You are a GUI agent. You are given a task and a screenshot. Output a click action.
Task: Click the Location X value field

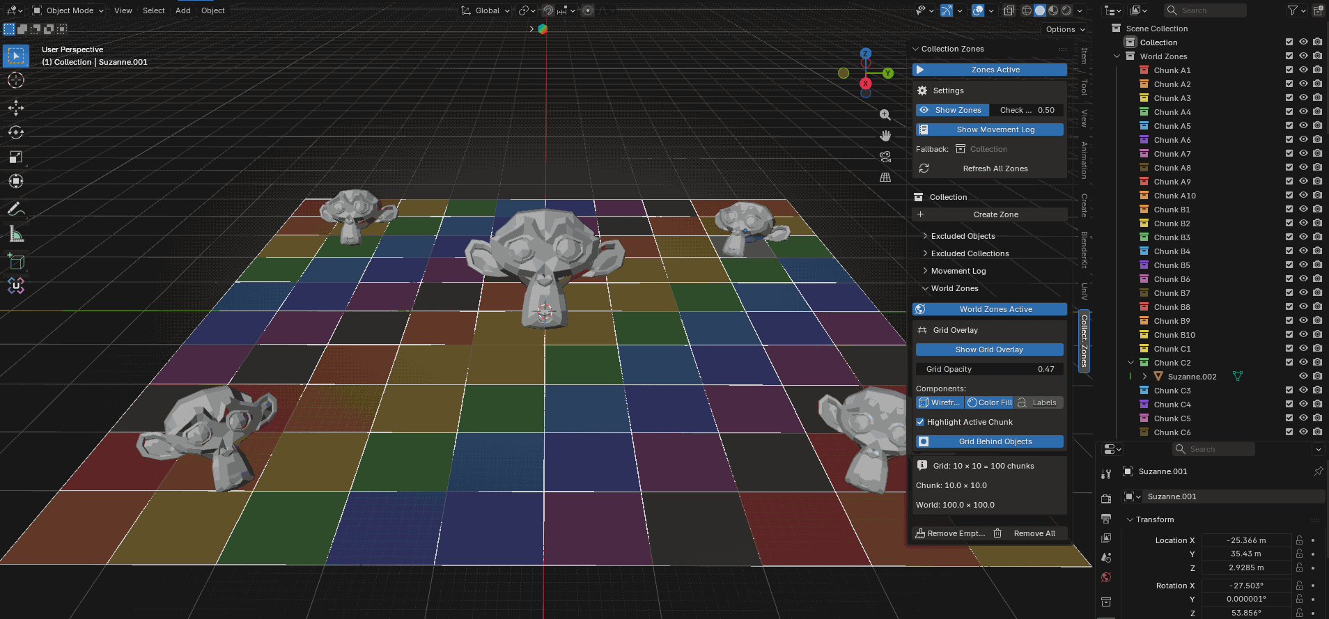click(x=1247, y=540)
